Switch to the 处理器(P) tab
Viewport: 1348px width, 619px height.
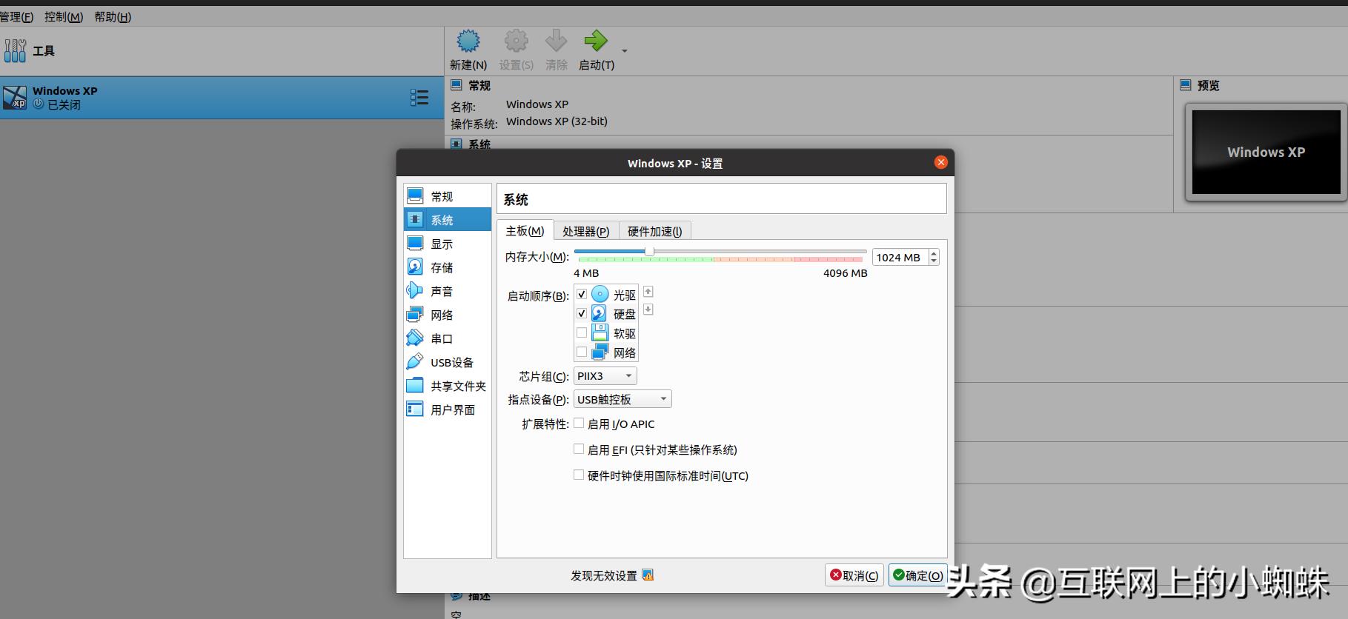coord(585,231)
